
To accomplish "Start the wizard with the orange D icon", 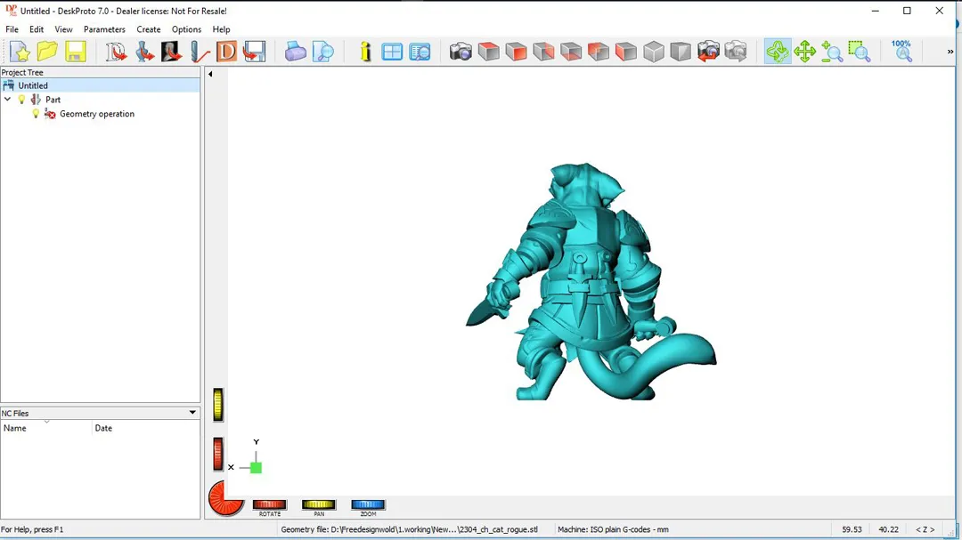I will [226, 52].
